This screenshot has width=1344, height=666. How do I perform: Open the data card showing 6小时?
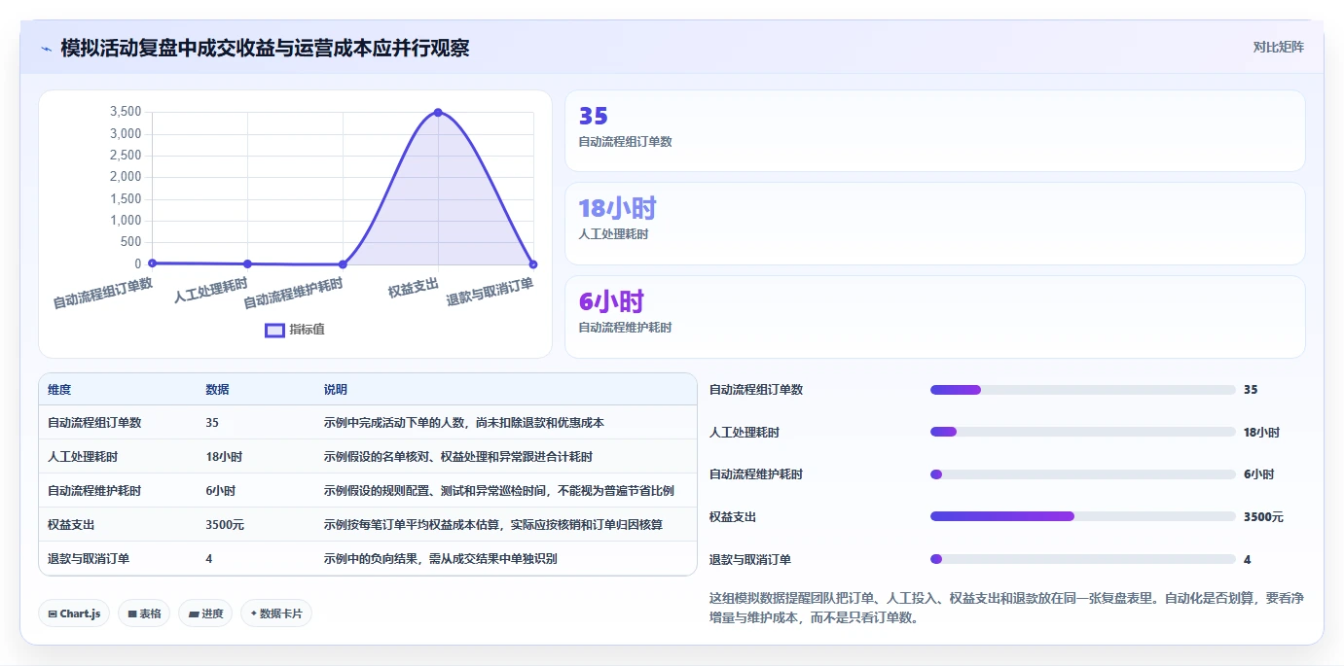click(934, 317)
